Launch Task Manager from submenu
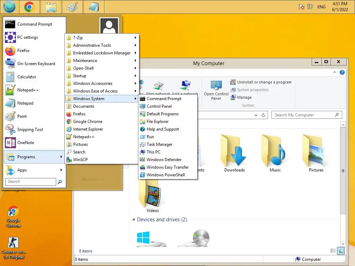 tap(168, 144)
